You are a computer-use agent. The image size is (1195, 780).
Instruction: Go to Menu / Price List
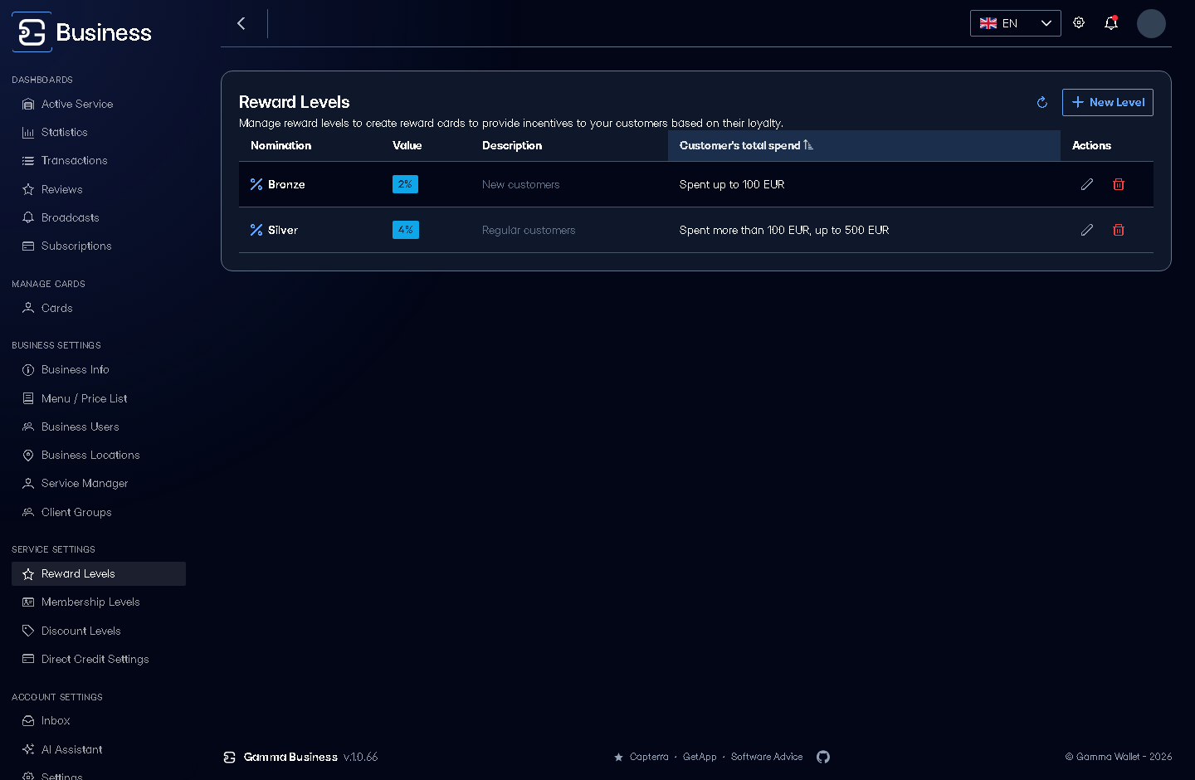[99, 398]
